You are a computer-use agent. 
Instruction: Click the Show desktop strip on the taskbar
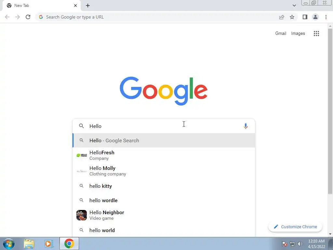[331, 243]
